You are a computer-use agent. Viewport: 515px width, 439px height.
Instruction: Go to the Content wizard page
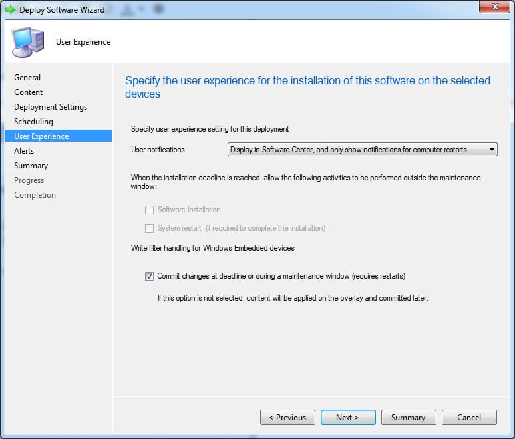pyautogui.click(x=28, y=92)
